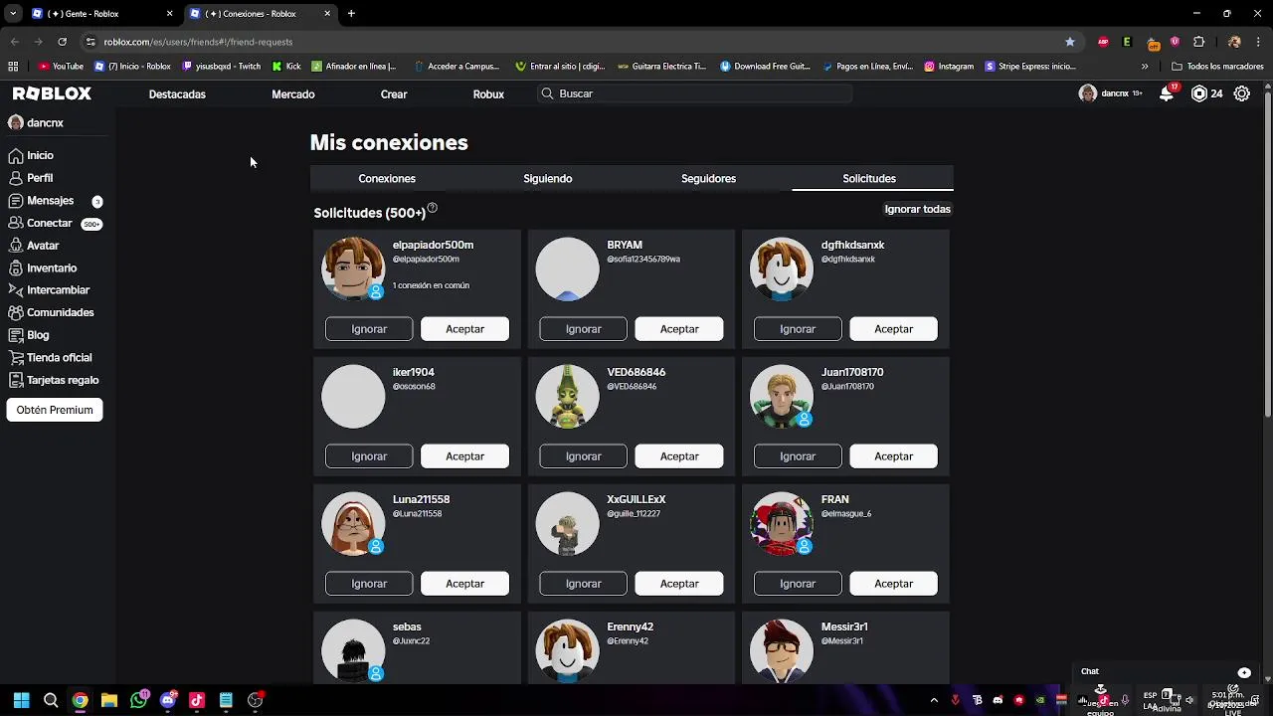Open the browser extensions puzzle icon

[1198, 42]
